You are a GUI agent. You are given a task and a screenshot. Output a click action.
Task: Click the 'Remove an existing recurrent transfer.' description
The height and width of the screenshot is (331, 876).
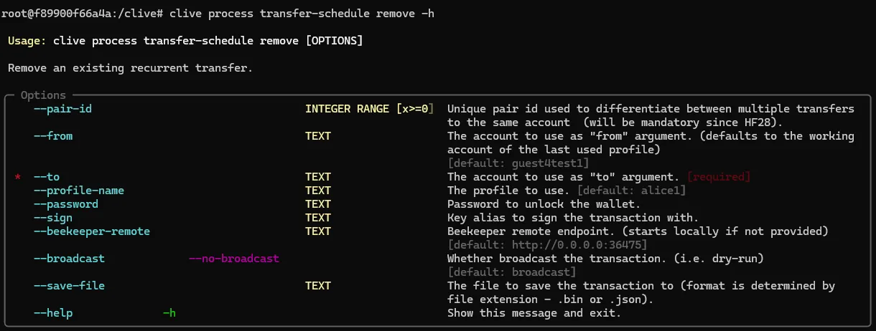130,68
